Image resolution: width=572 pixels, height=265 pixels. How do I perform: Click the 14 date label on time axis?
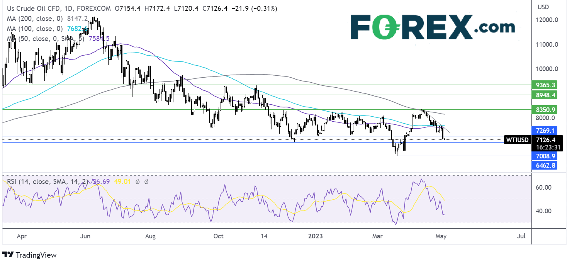[264, 236]
